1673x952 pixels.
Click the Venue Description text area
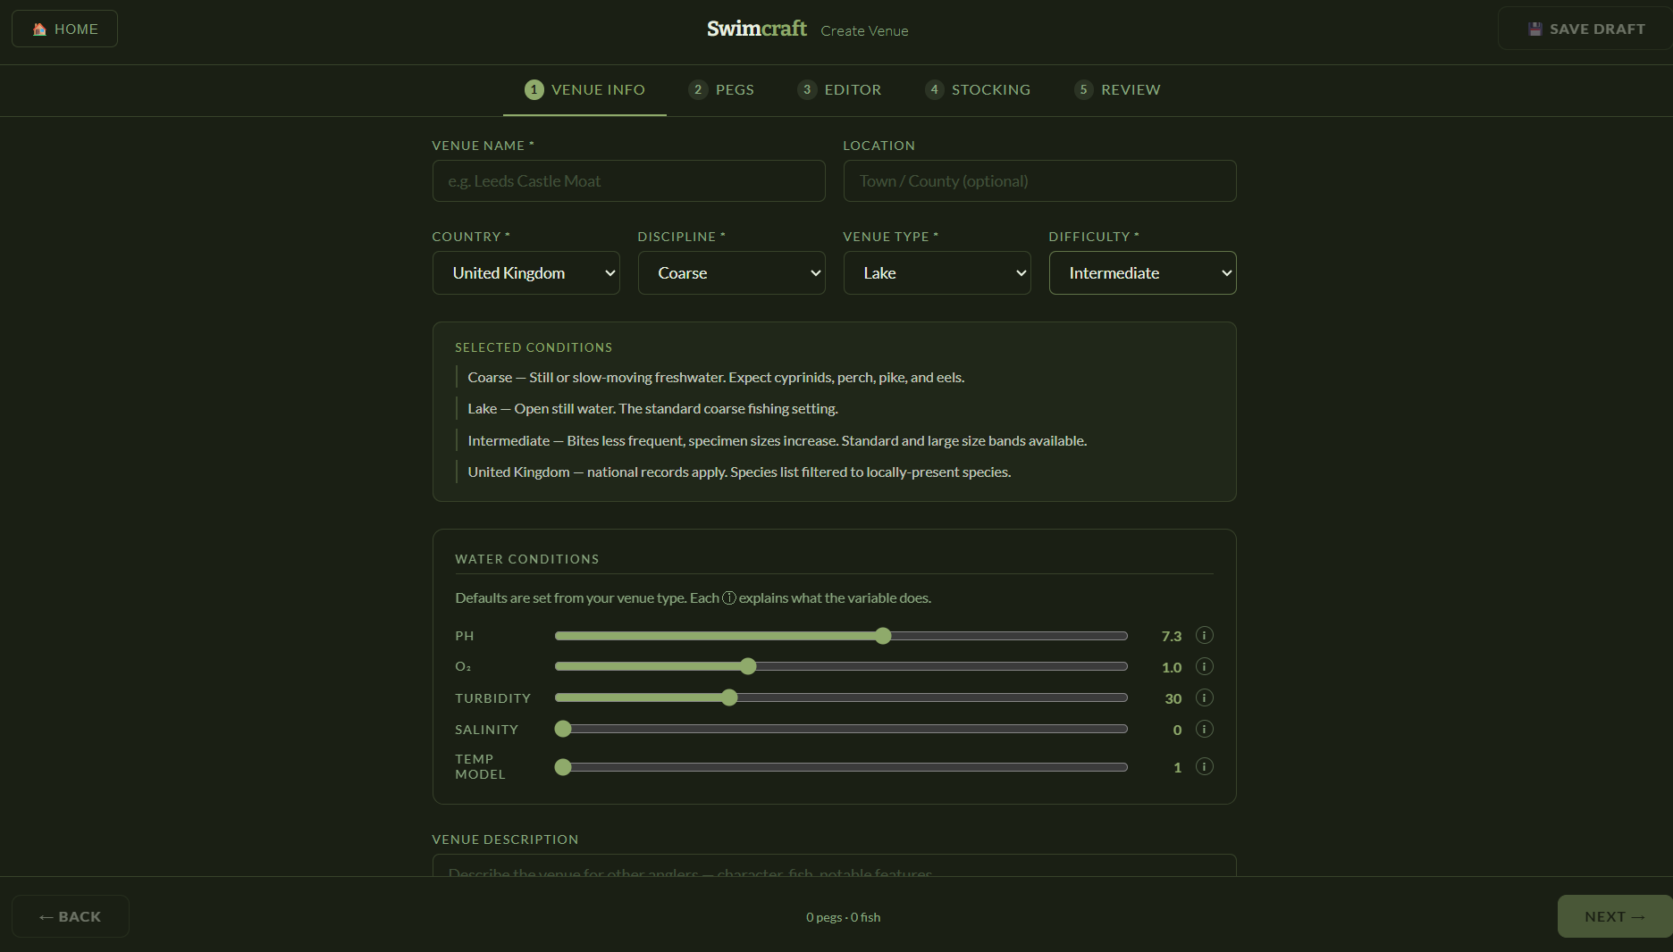click(x=834, y=865)
